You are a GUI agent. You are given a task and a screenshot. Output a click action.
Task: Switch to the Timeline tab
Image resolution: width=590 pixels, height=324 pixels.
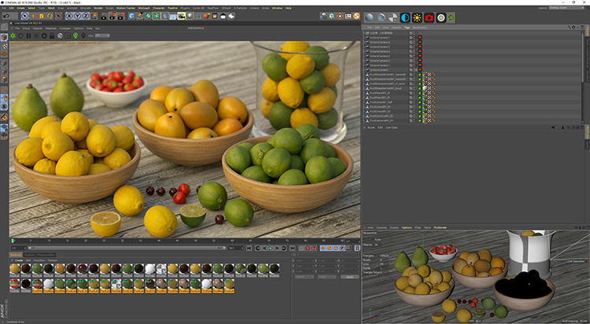point(29,255)
